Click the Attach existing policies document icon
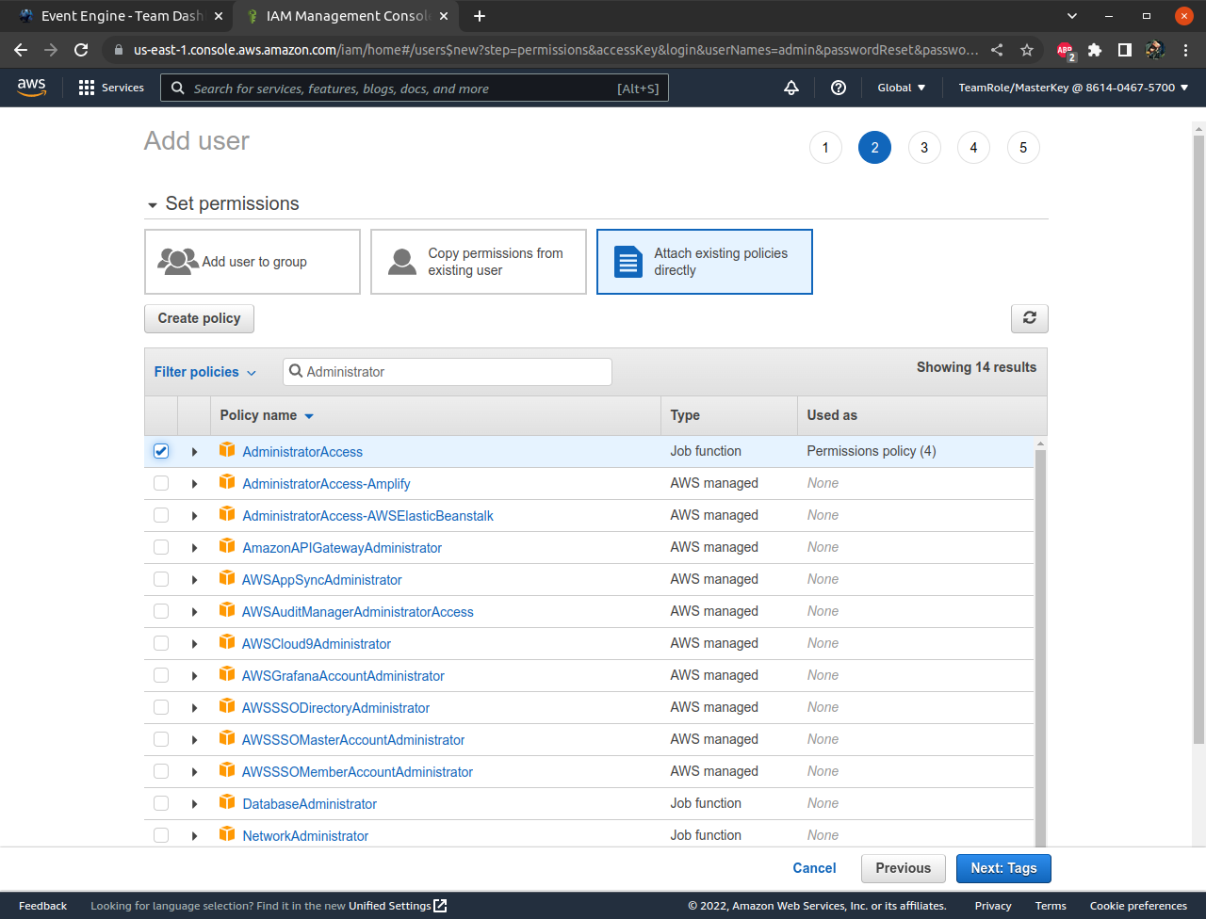Viewport: 1206px width, 919px height. click(628, 262)
